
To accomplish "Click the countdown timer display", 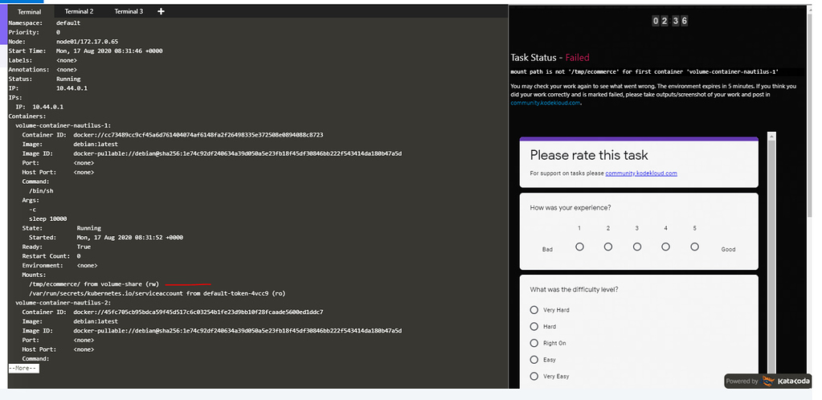I will pyautogui.click(x=669, y=22).
